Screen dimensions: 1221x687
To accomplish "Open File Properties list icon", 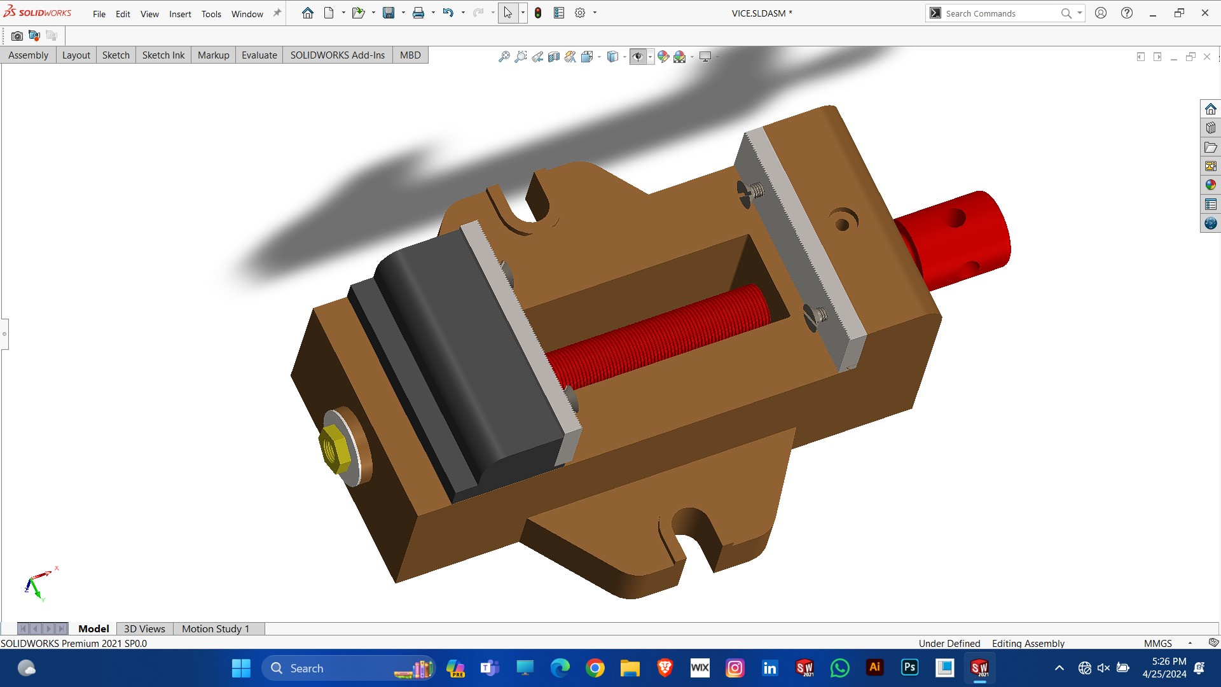I will point(559,13).
